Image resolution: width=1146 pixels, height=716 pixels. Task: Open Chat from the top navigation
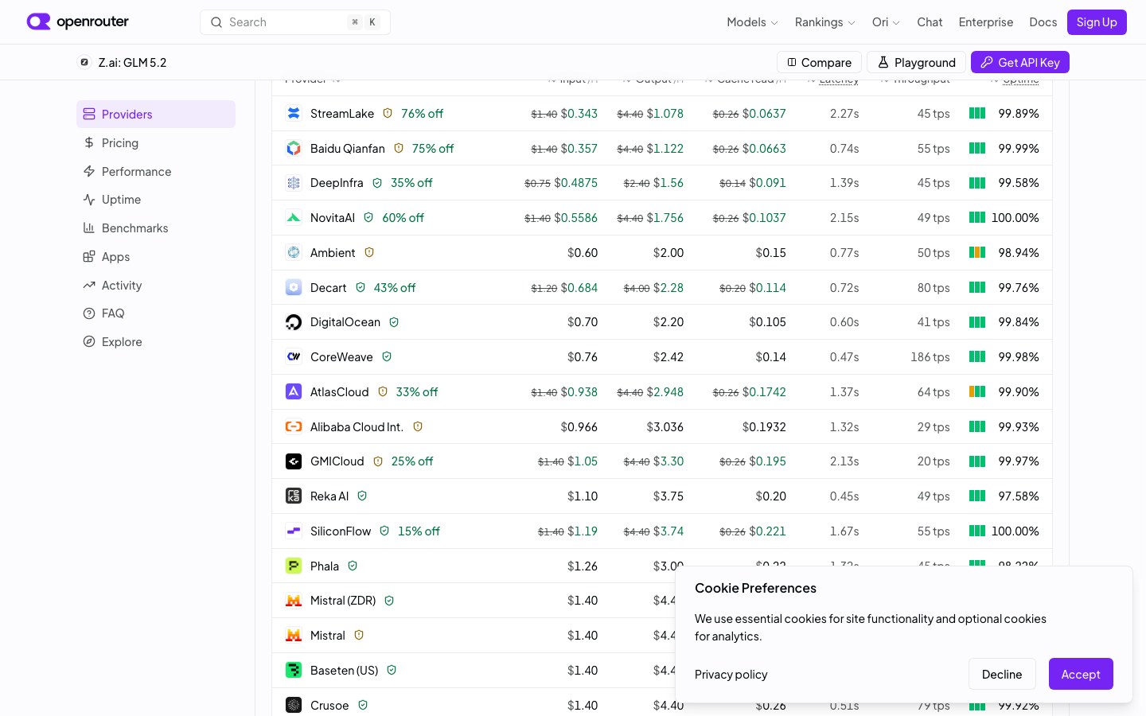pyautogui.click(x=930, y=22)
